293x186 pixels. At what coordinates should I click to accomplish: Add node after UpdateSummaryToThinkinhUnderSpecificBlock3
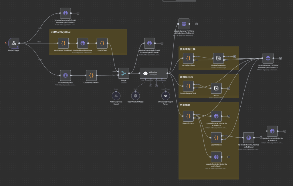tap(196, 24)
